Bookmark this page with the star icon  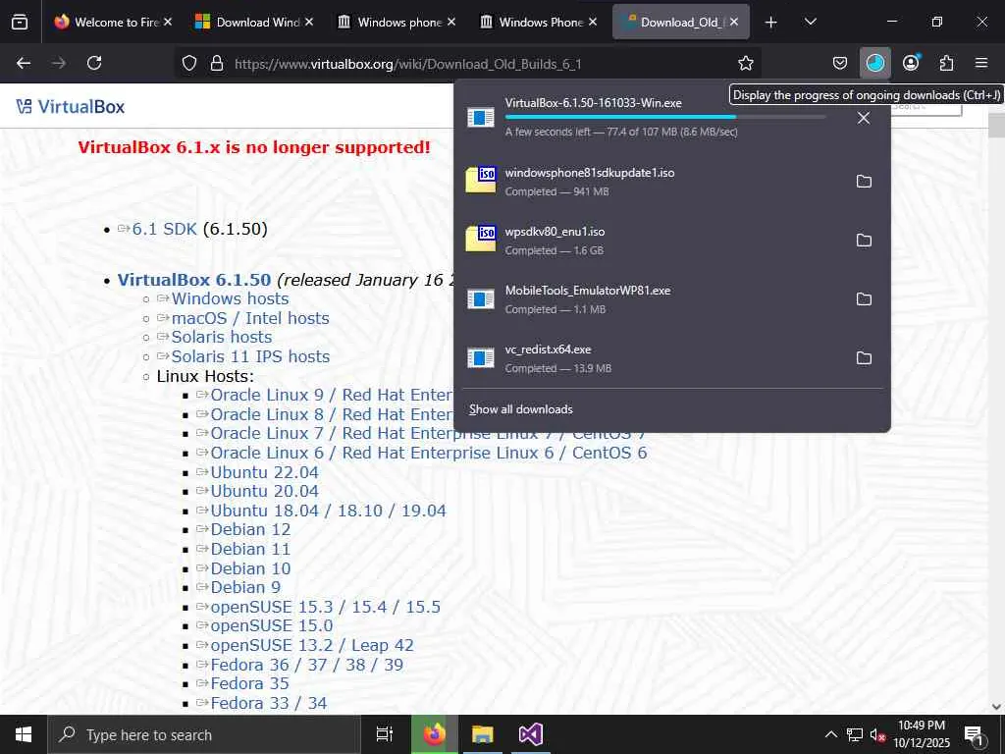point(746,63)
